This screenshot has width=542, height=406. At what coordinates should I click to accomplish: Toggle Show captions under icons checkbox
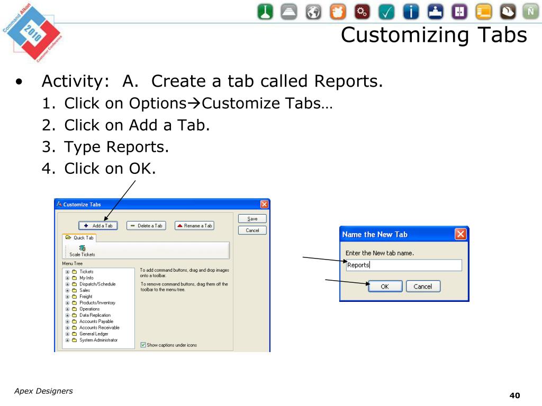point(143,345)
